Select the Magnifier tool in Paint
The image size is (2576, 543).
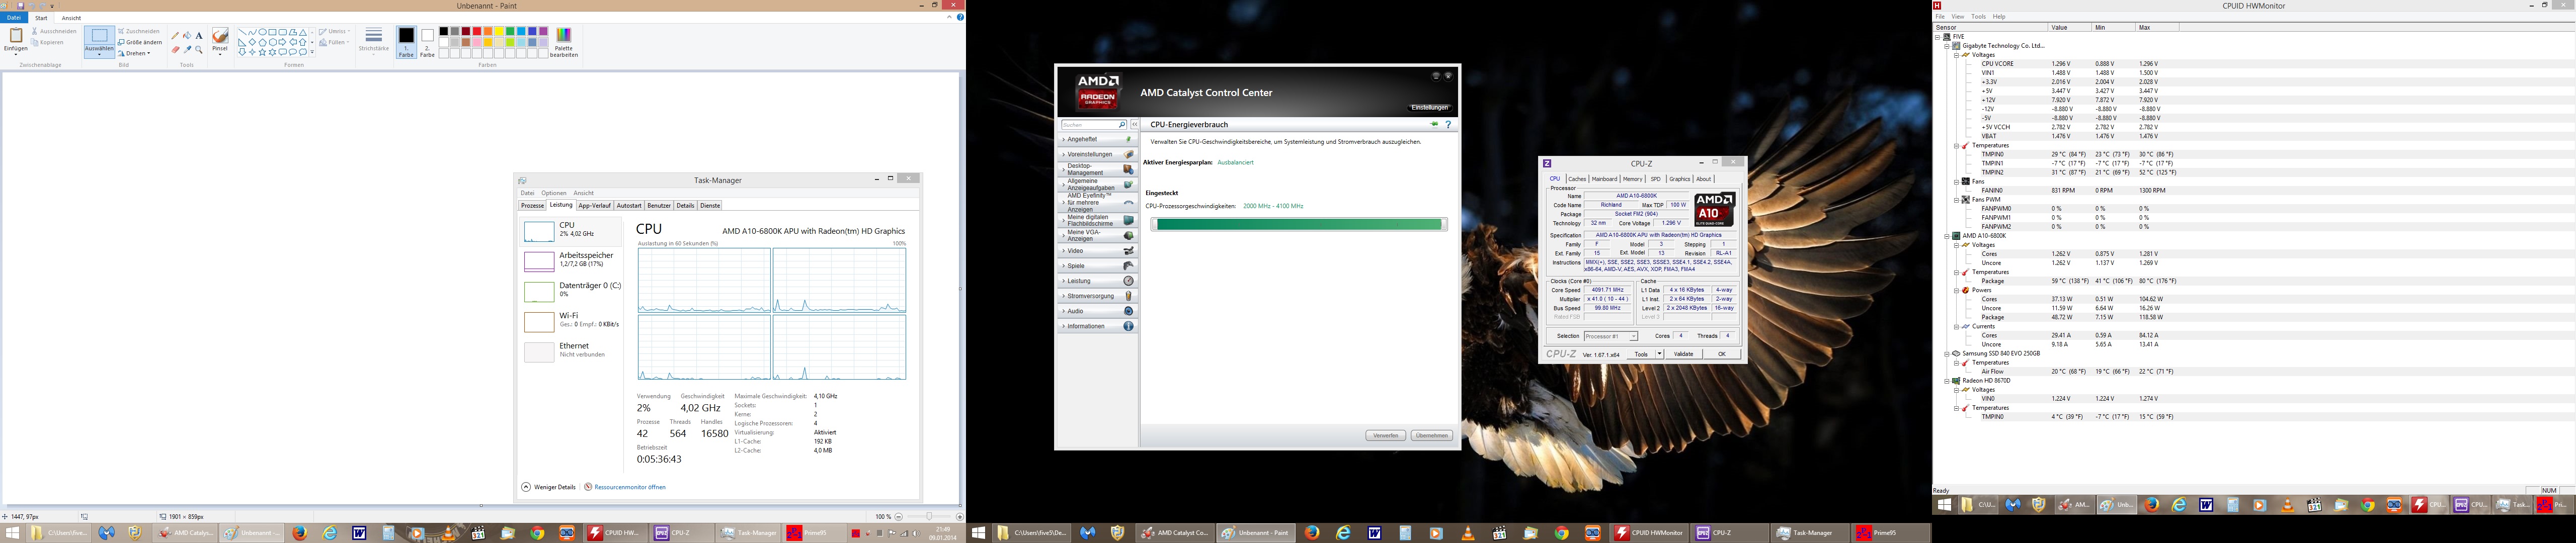[199, 49]
